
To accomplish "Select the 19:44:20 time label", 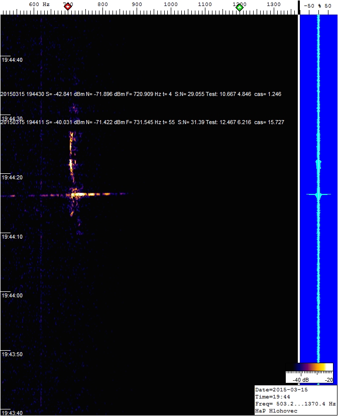I will pos(12,177).
